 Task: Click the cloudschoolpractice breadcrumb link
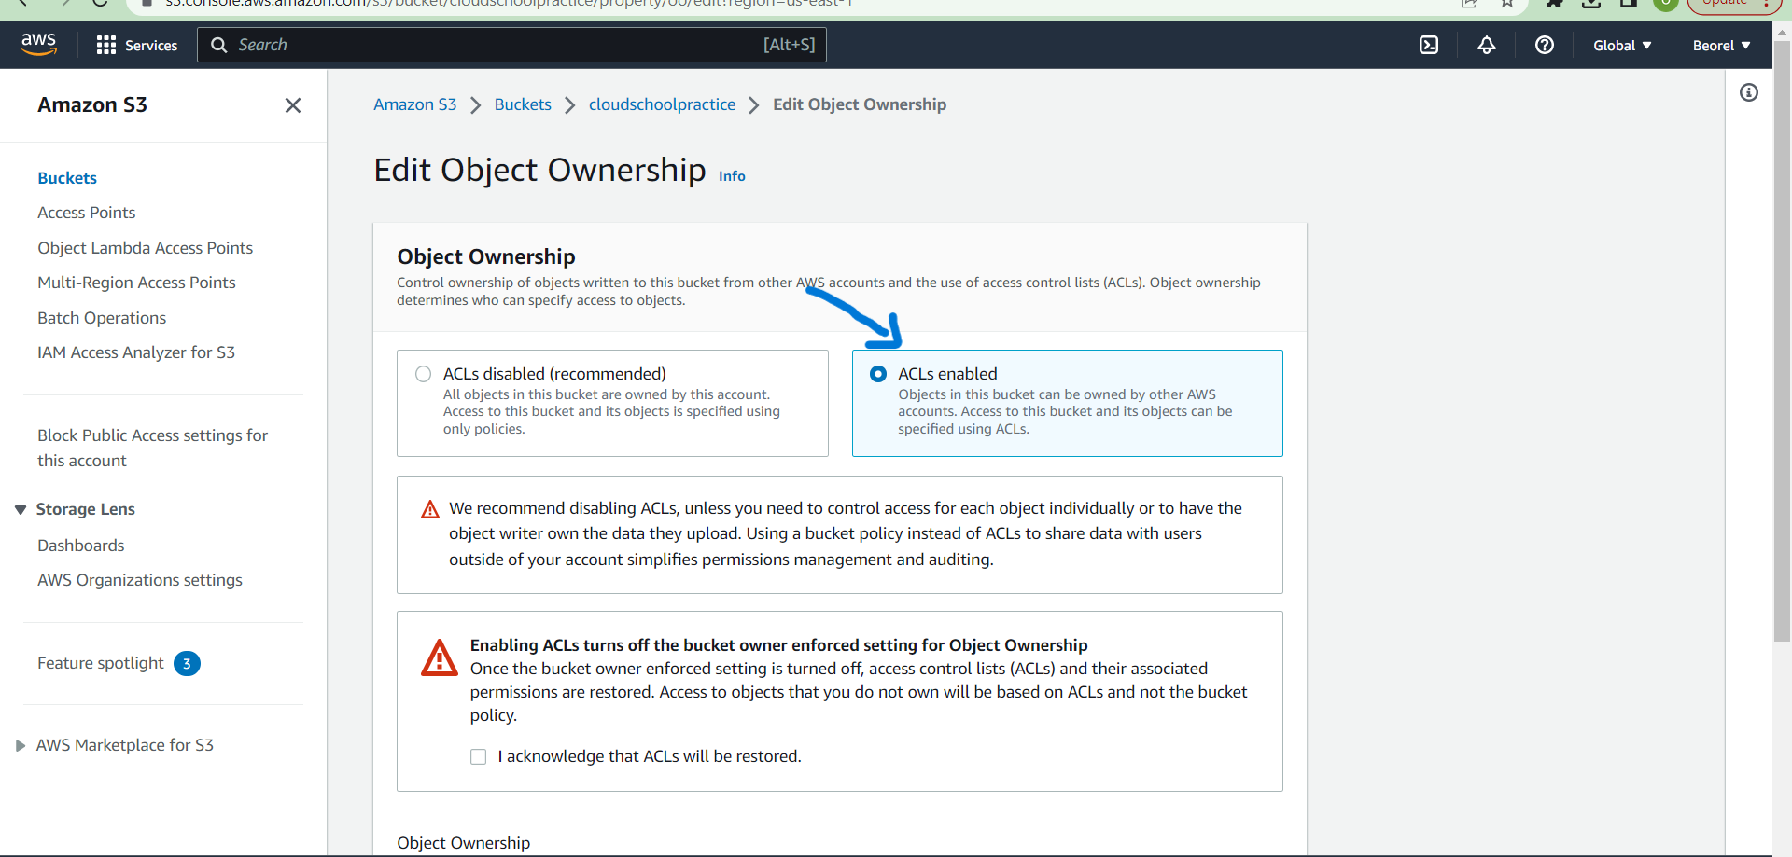click(x=662, y=104)
